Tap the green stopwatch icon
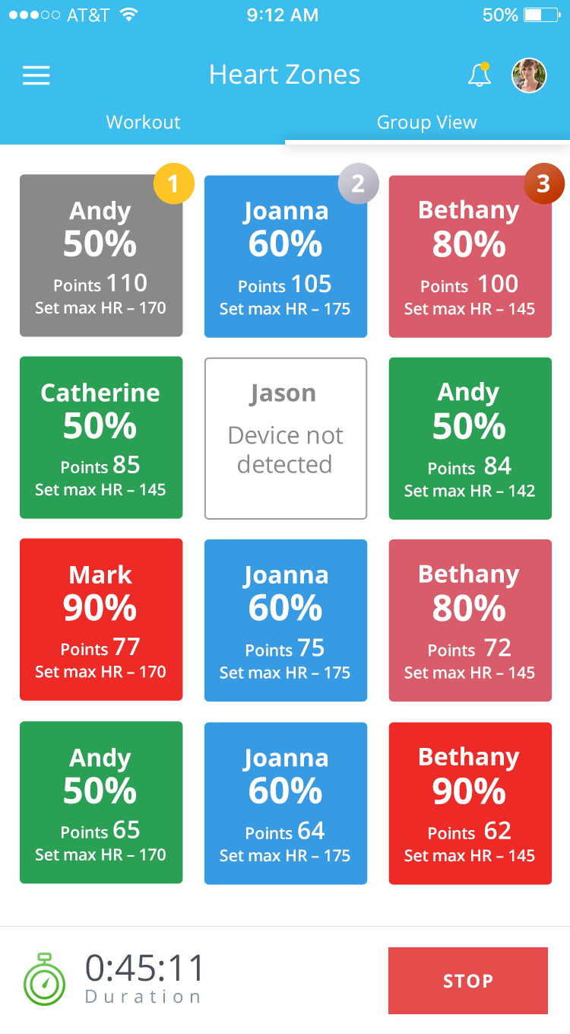 pyautogui.click(x=44, y=978)
